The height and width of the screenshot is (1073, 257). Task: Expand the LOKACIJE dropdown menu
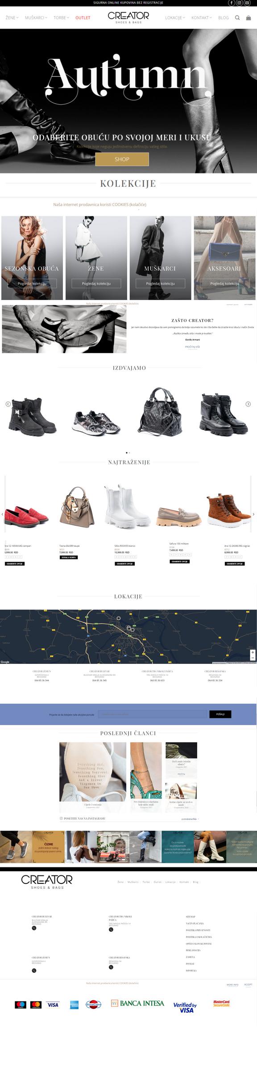click(x=175, y=18)
